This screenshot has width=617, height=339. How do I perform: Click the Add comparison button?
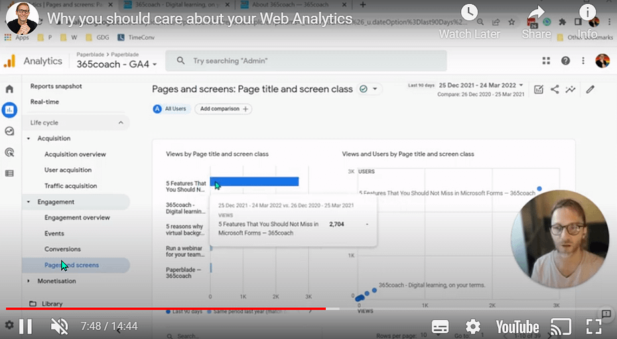tap(224, 109)
